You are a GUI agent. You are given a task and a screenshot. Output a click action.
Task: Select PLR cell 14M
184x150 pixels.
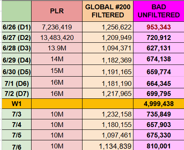(x=57, y=59)
